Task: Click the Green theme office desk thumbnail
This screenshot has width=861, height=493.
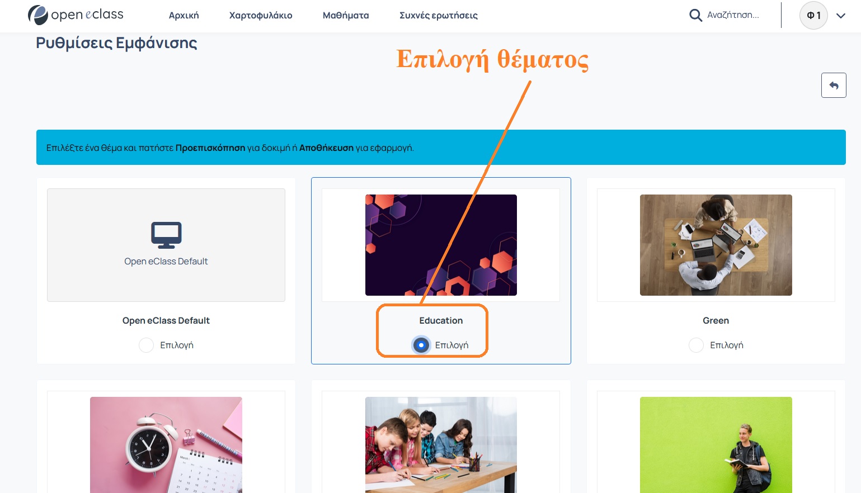Action: tap(716, 245)
